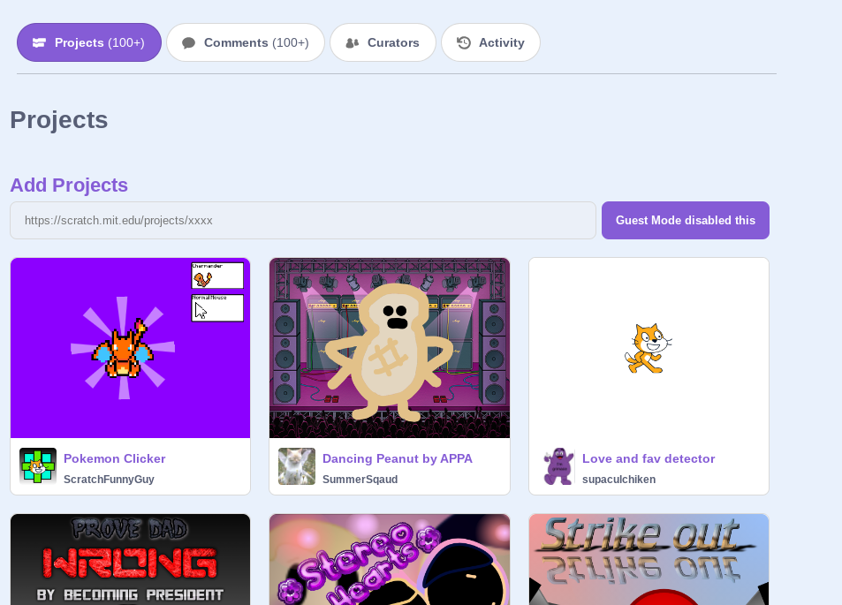Click the Guest Mode disabled this button
Screen dimensions: 842x605
pyautogui.click(x=685, y=220)
